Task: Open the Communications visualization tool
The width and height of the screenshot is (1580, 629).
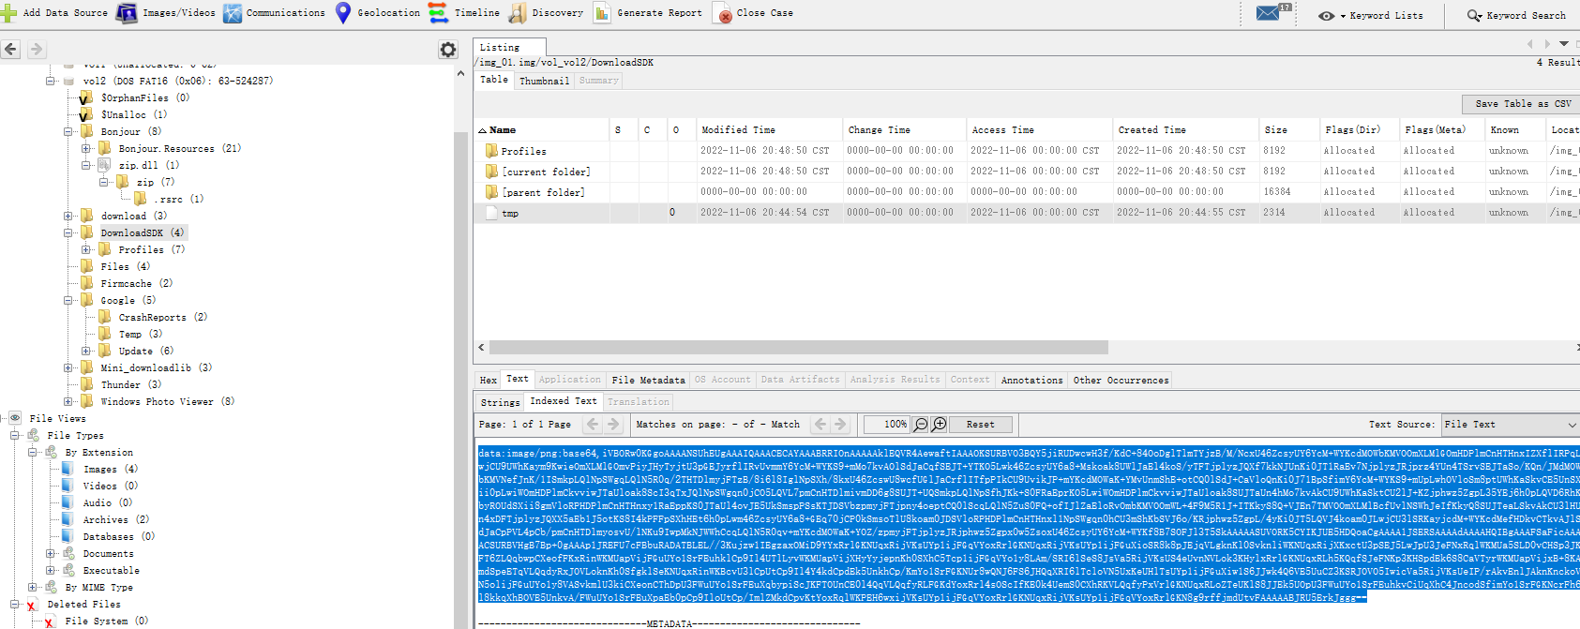Action: coord(233,13)
